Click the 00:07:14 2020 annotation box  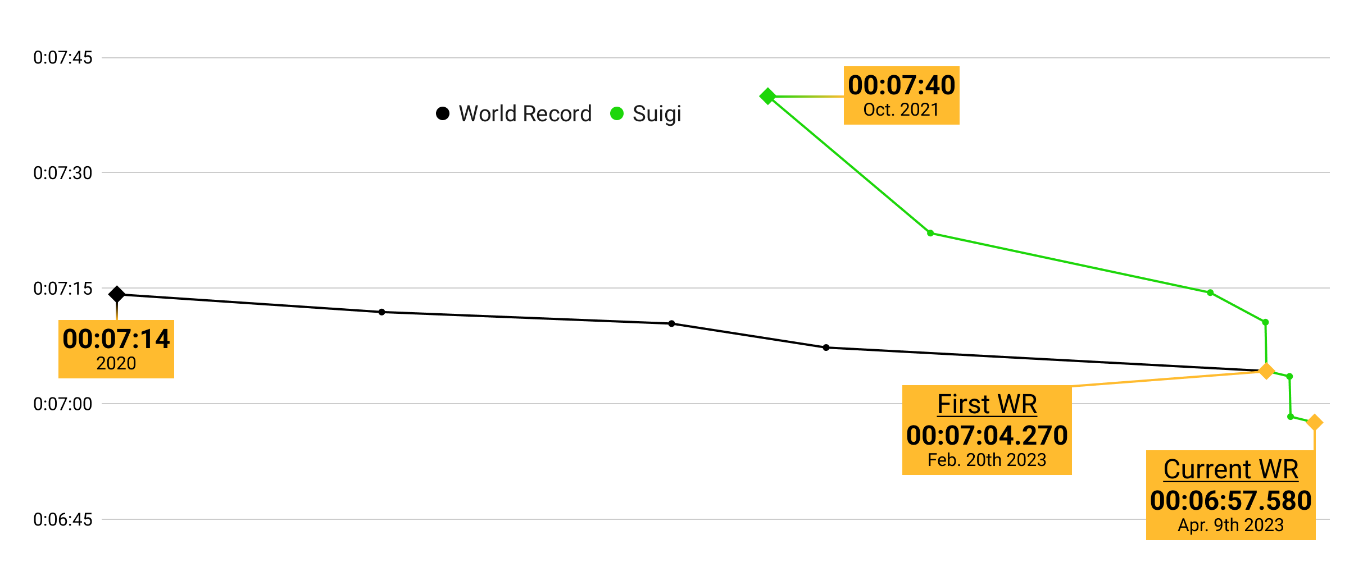tap(116, 349)
